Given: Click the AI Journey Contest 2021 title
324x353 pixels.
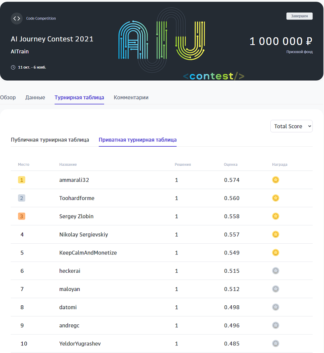Looking at the screenshot, I should point(52,39).
